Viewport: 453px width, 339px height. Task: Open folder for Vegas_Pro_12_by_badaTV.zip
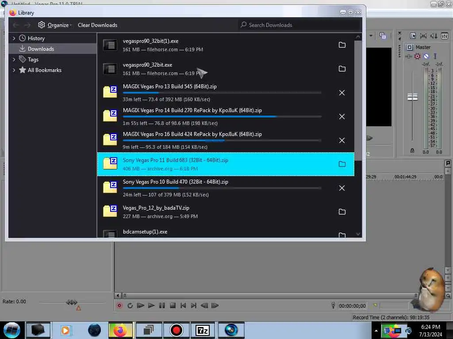click(x=342, y=212)
